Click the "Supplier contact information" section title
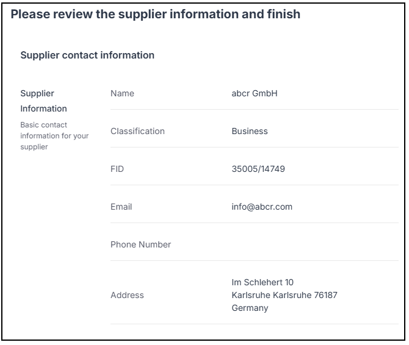This screenshot has width=409, height=345. pos(87,55)
